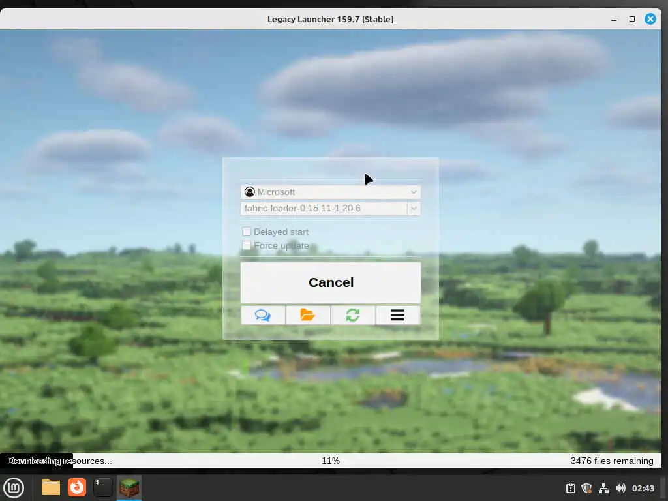668x501 pixels.
Task: Open the update manager shield tray icon
Action: click(586, 488)
